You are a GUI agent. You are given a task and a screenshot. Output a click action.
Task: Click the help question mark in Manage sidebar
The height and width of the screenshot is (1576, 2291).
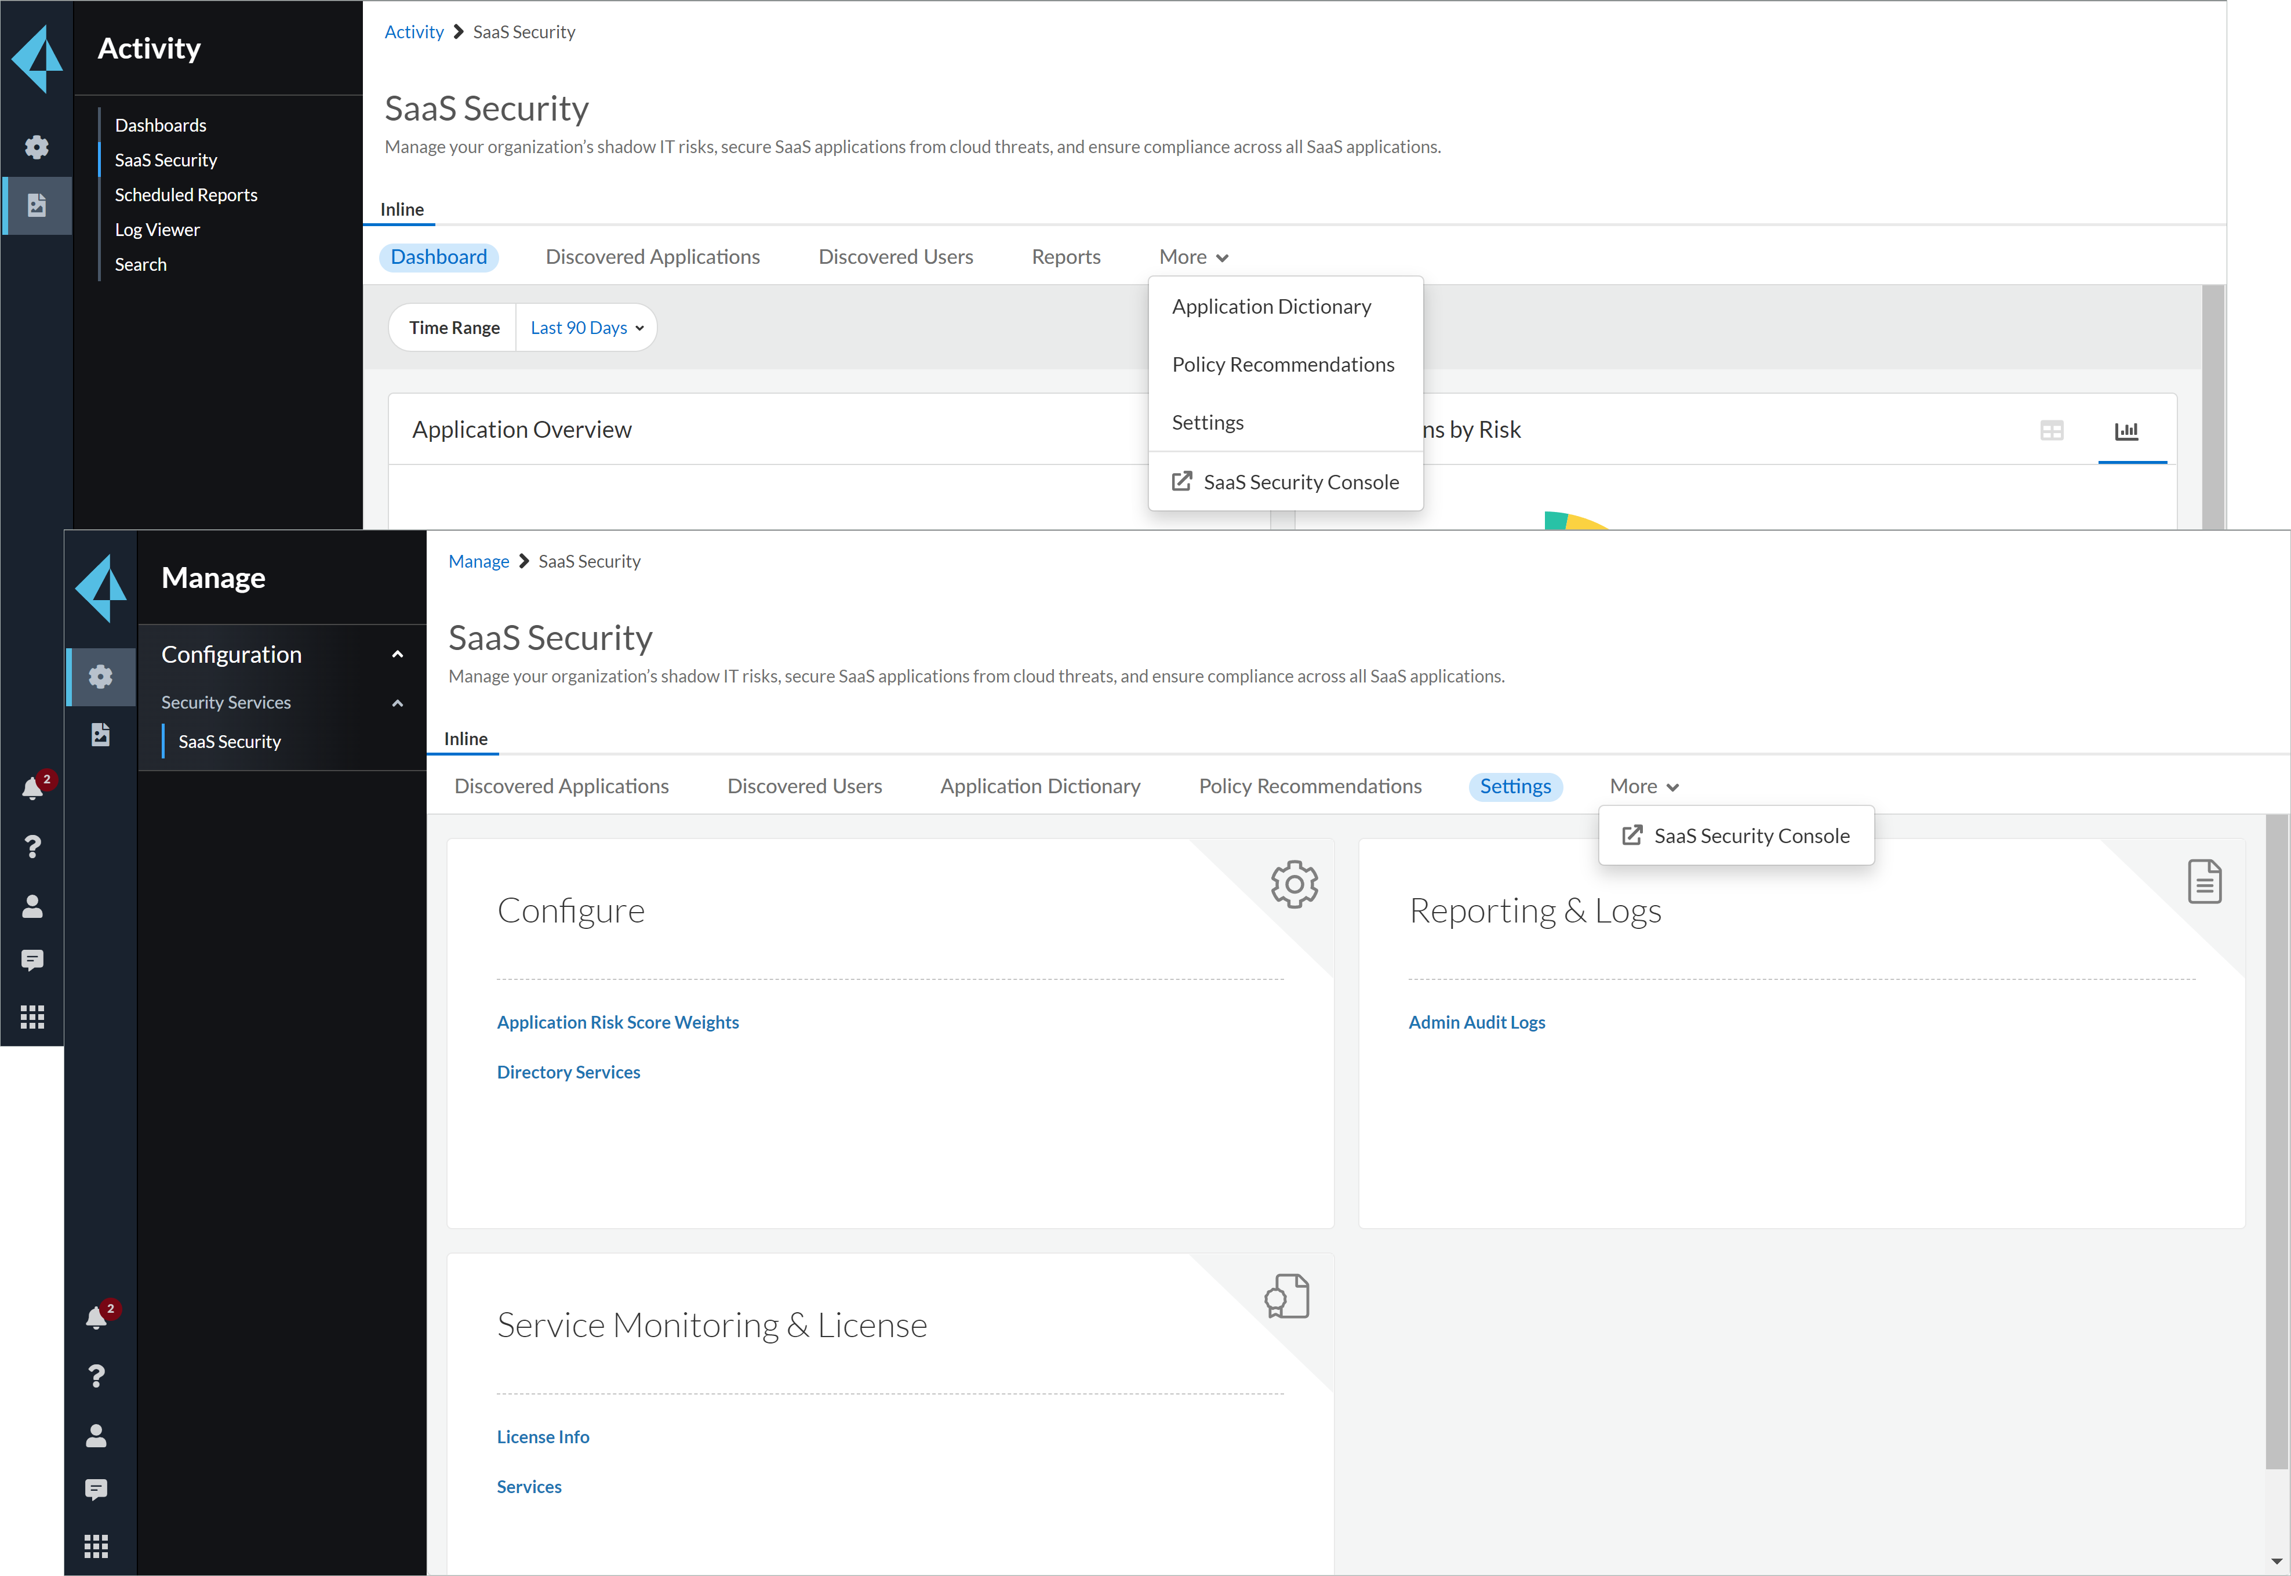[96, 1375]
